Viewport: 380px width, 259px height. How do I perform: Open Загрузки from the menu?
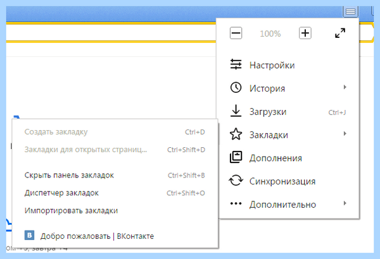point(289,111)
